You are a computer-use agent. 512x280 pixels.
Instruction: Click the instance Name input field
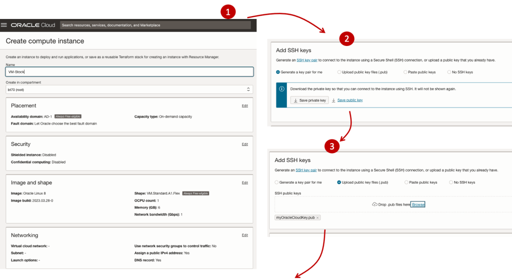pos(129,71)
